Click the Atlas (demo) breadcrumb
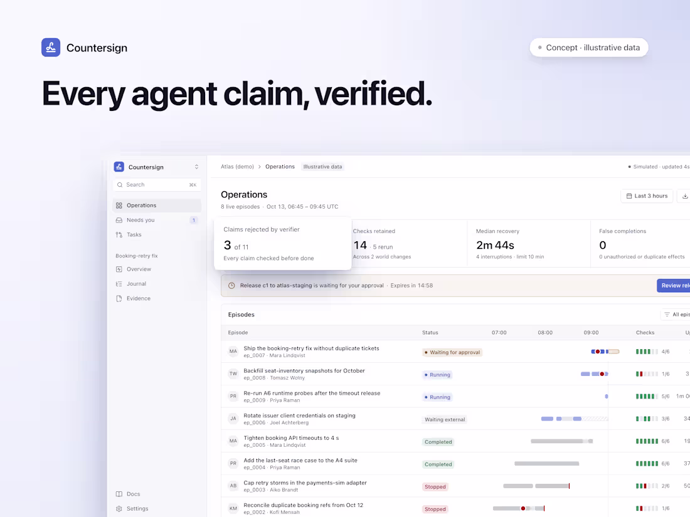 (237, 167)
